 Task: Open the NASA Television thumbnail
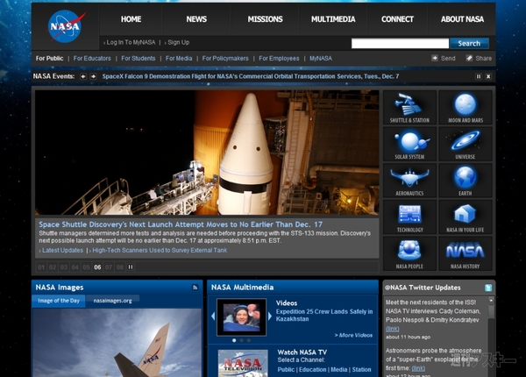pos(243,363)
